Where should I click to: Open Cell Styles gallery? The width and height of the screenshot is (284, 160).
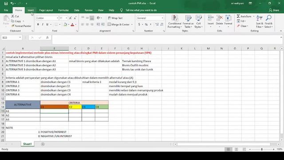pyautogui.click(x=198, y=21)
